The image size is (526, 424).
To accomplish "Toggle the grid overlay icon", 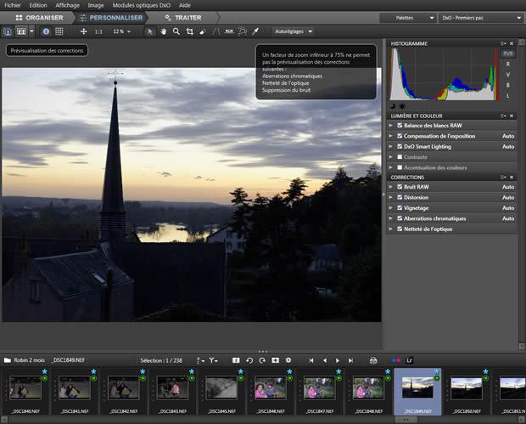I will [59, 31].
